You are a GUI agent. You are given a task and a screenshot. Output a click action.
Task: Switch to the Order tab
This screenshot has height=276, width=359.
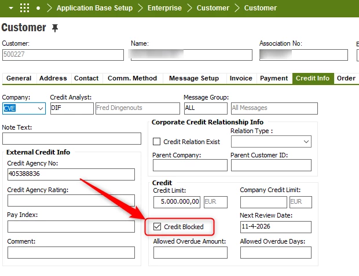pyautogui.click(x=346, y=78)
